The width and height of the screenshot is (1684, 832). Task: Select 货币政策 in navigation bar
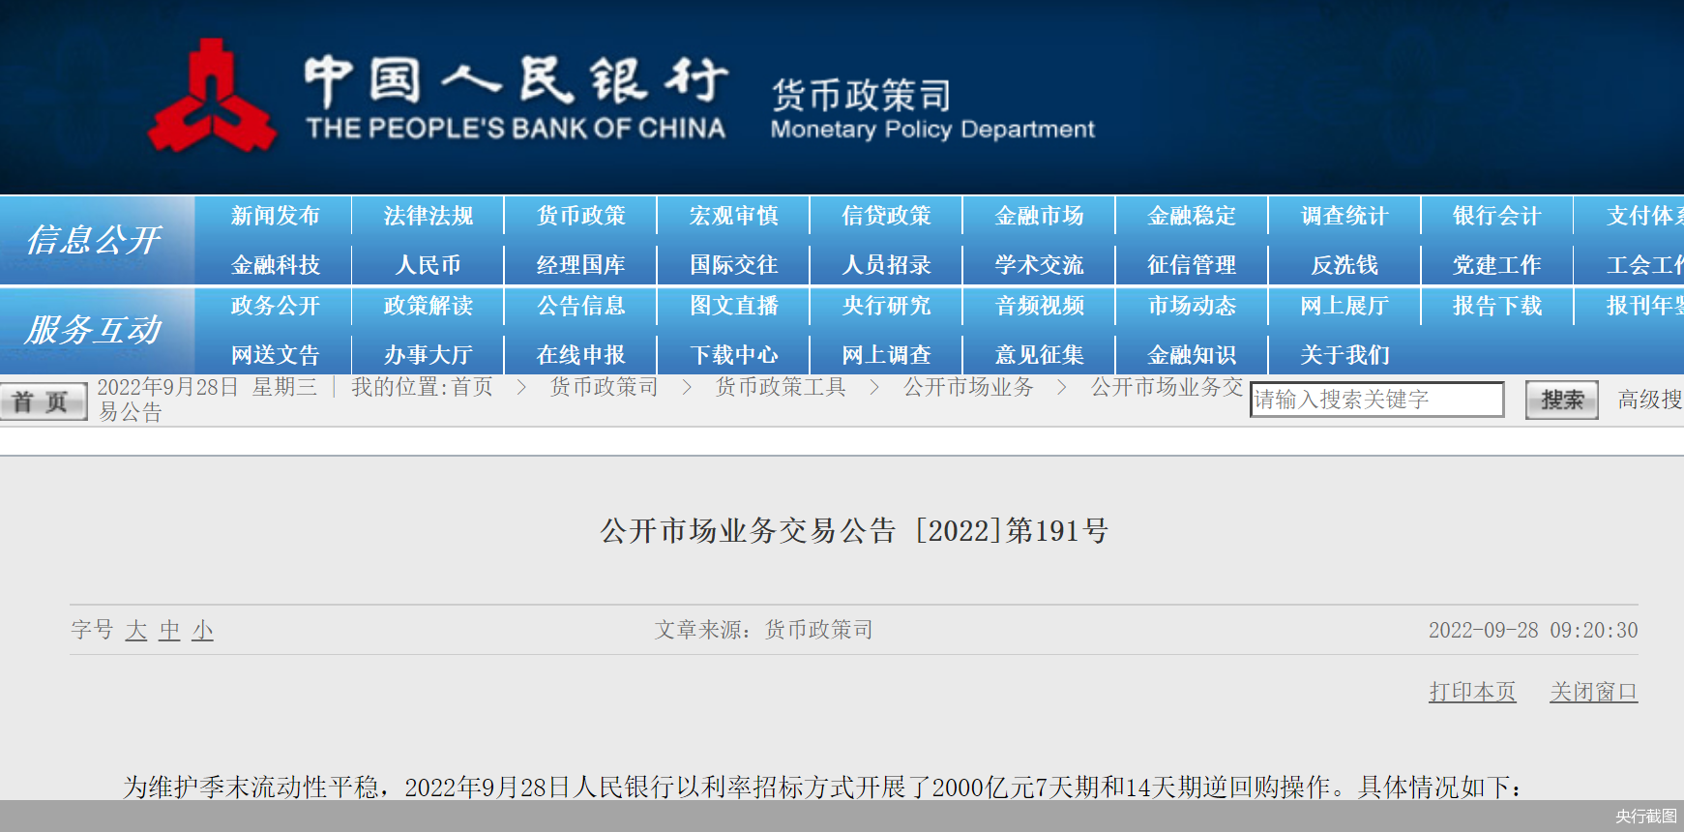click(580, 216)
